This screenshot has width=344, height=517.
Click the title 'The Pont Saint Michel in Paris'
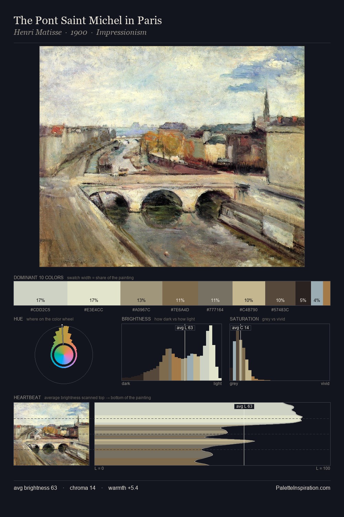(x=88, y=20)
